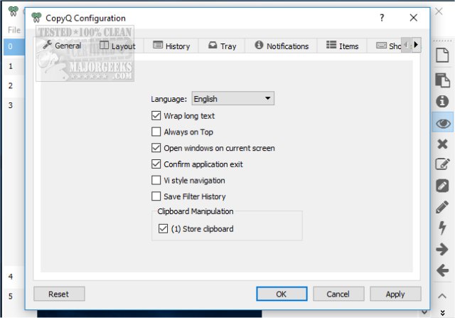Screen dimensions: 455x318
Task: Click the Show content info icon
Action: tap(442, 101)
